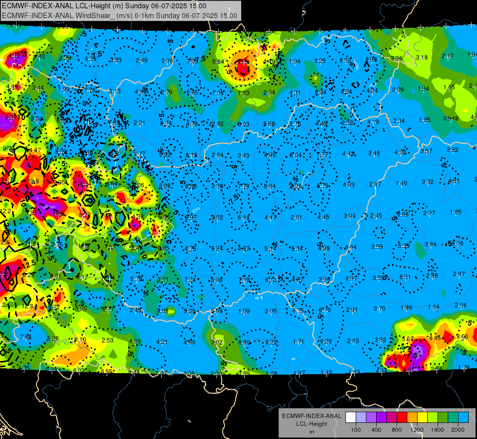
Task: Click the '2000' legend tick label
Action: click(x=458, y=430)
